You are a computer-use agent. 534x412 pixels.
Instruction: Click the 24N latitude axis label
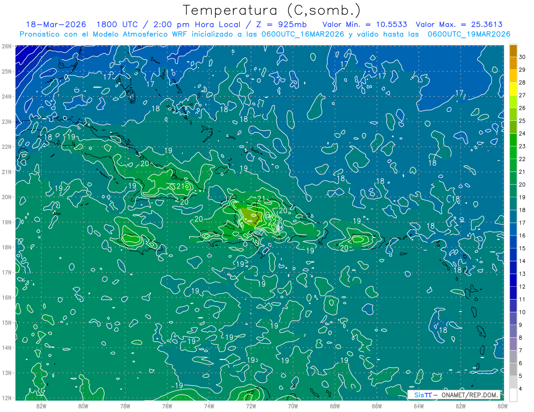coord(7,96)
